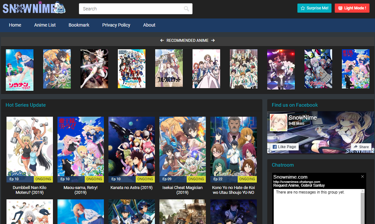Screen dimensions: 375x224
Task: Click the left arrow of Recommended Anime
Action: [162, 41]
